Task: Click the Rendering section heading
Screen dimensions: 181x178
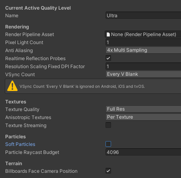Action: 17,27
